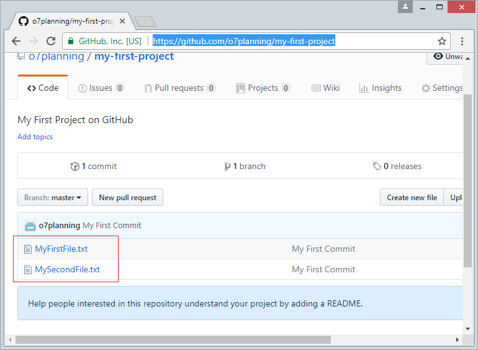Open commit message in MyFirstFile.txt row
Screen dimensions: 478x350
tap(323, 249)
